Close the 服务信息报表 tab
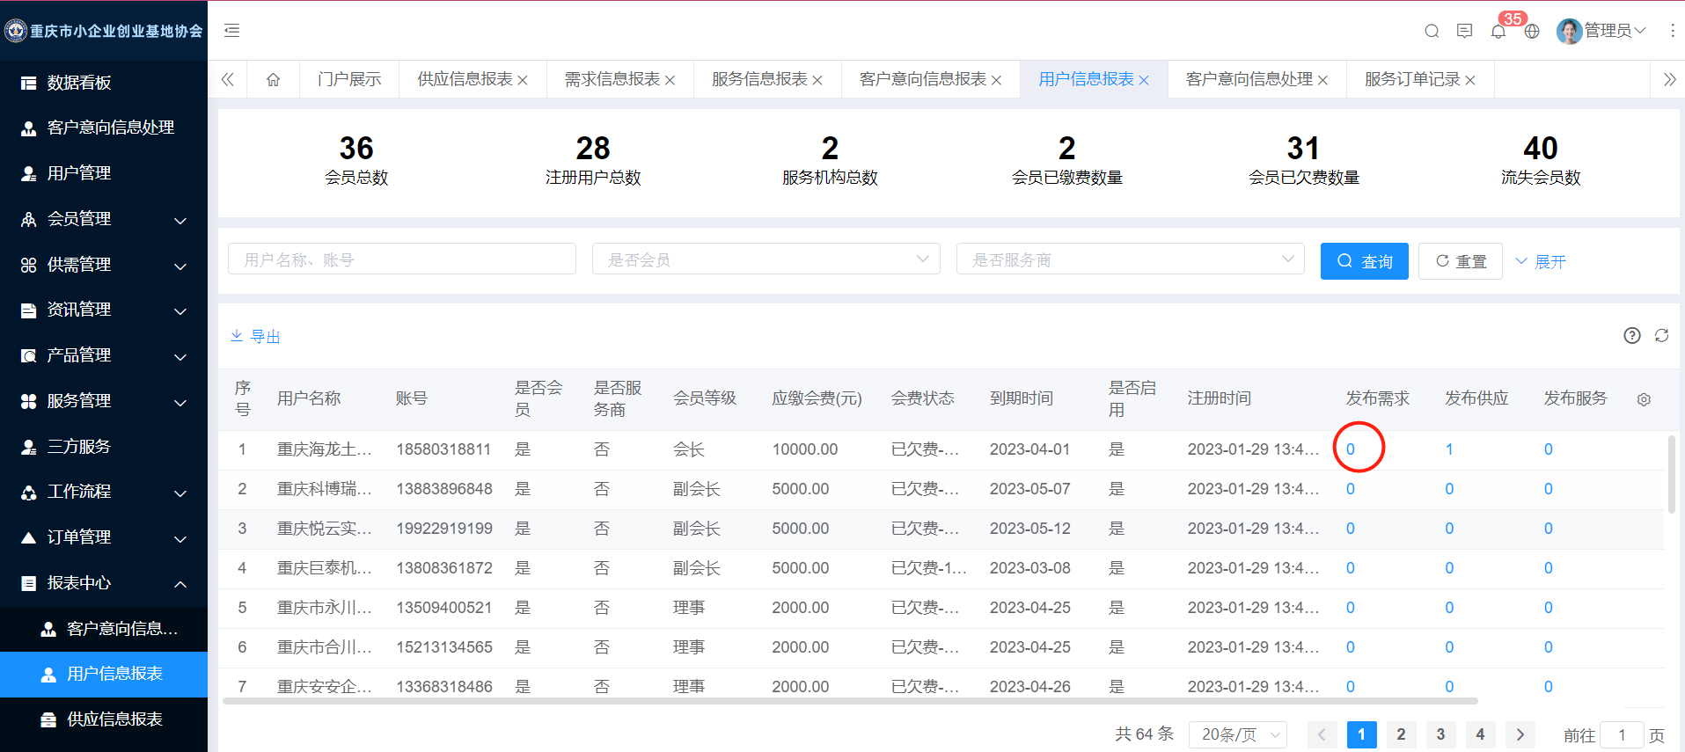This screenshot has width=1685, height=752. [x=817, y=80]
